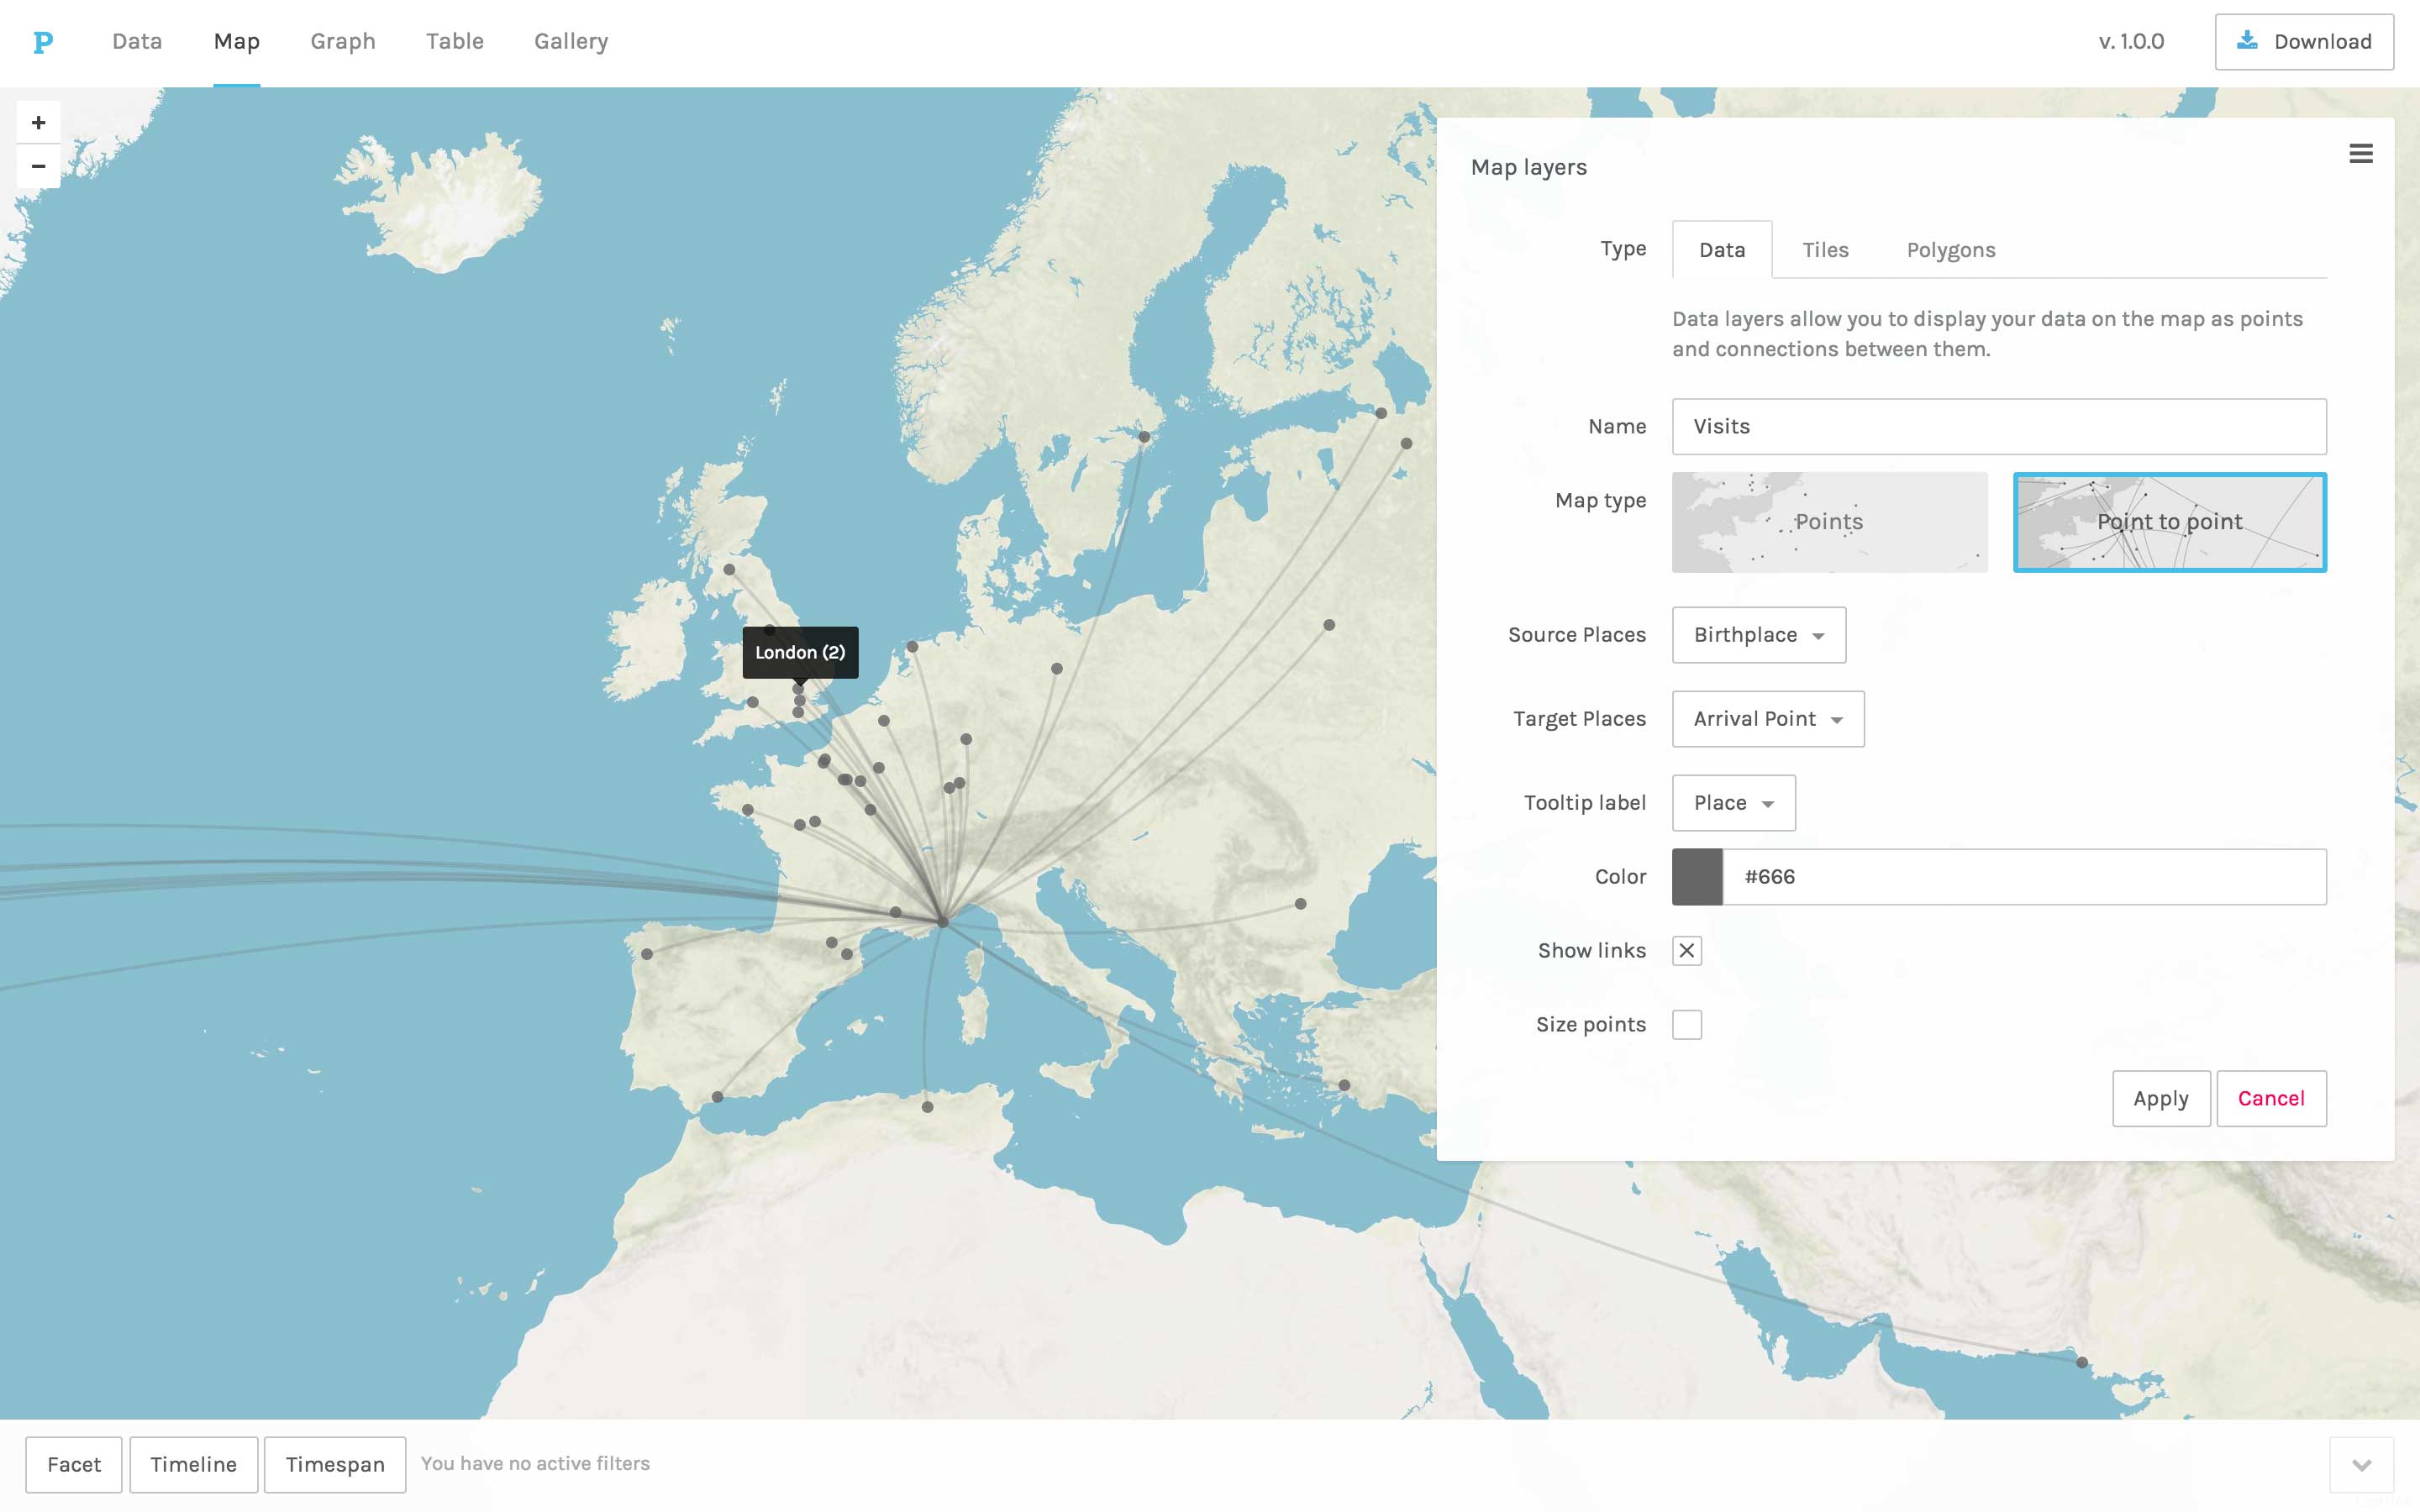Switch to the Graph view tab
Image resolution: width=2420 pixels, height=1512 pixels.
pyautogui.click(x=343, y=42)
